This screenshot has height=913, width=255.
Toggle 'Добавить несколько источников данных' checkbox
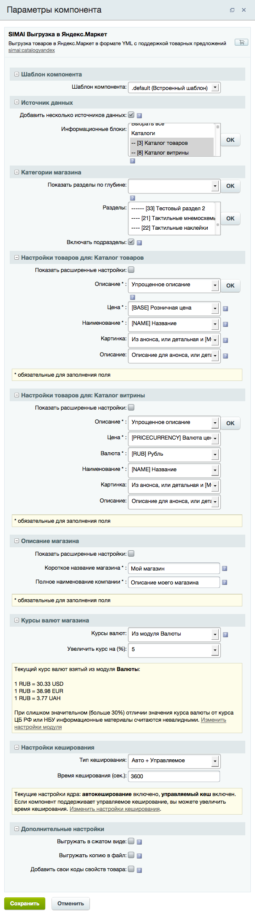pos(131,114)
